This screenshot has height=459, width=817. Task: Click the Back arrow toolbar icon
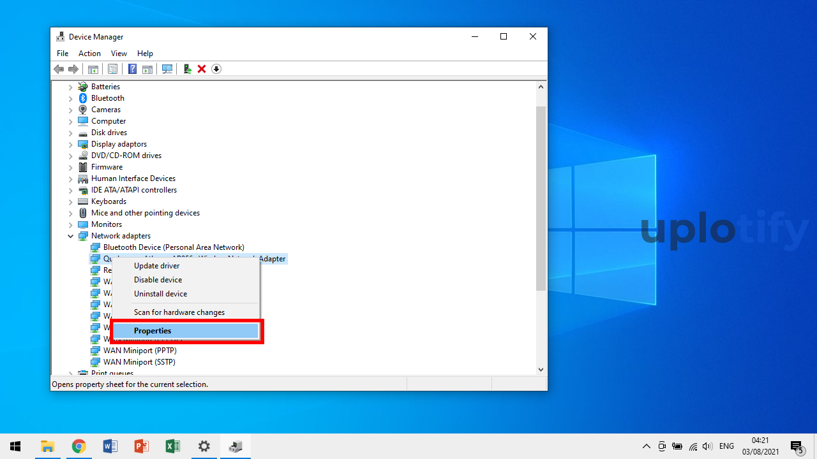[x=59, y=69]
